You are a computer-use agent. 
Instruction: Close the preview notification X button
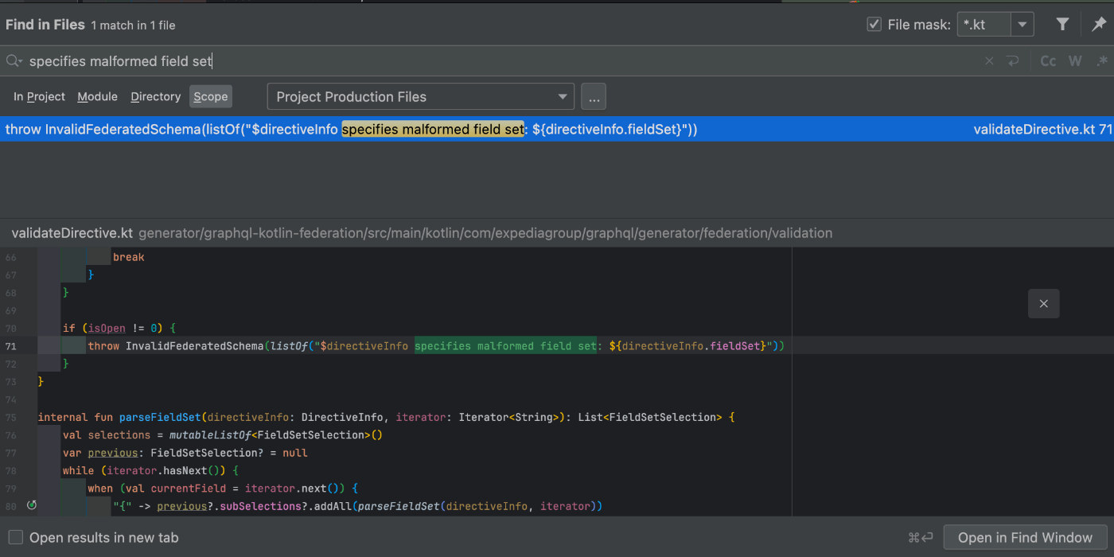pos(1044,303)
